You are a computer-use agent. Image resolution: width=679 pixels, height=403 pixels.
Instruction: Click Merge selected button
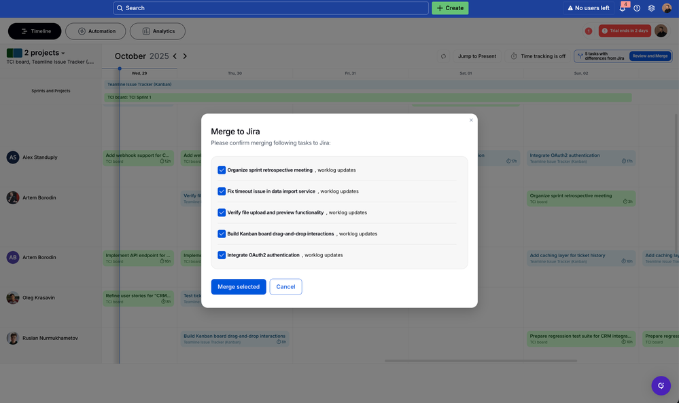click(239, 287)
